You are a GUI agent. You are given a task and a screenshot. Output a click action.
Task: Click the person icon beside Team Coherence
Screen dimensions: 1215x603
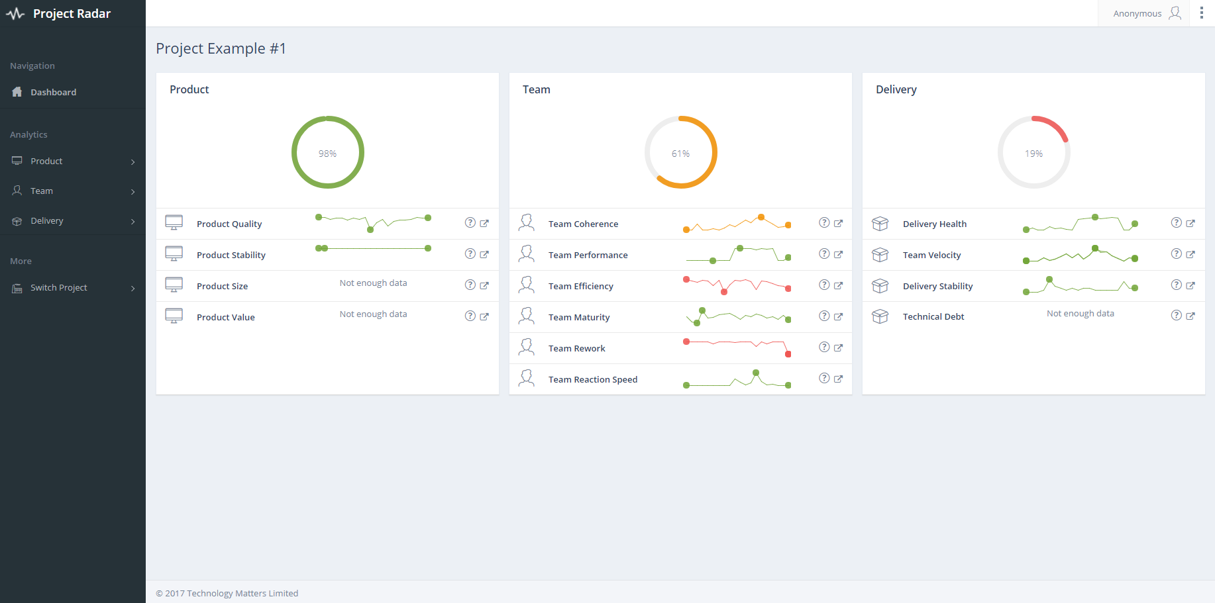(527, 223)
